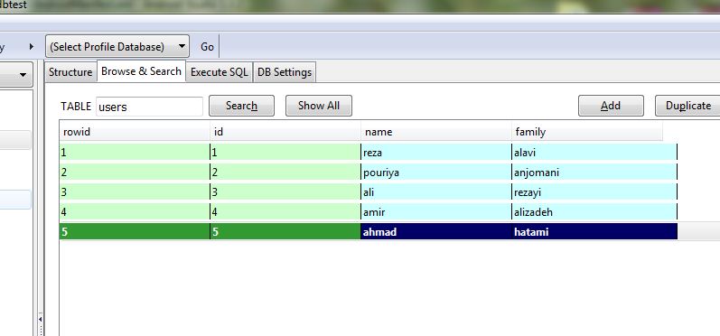Select the name cell ali
The width and height of the screenshot is (720, 336).
435,191
